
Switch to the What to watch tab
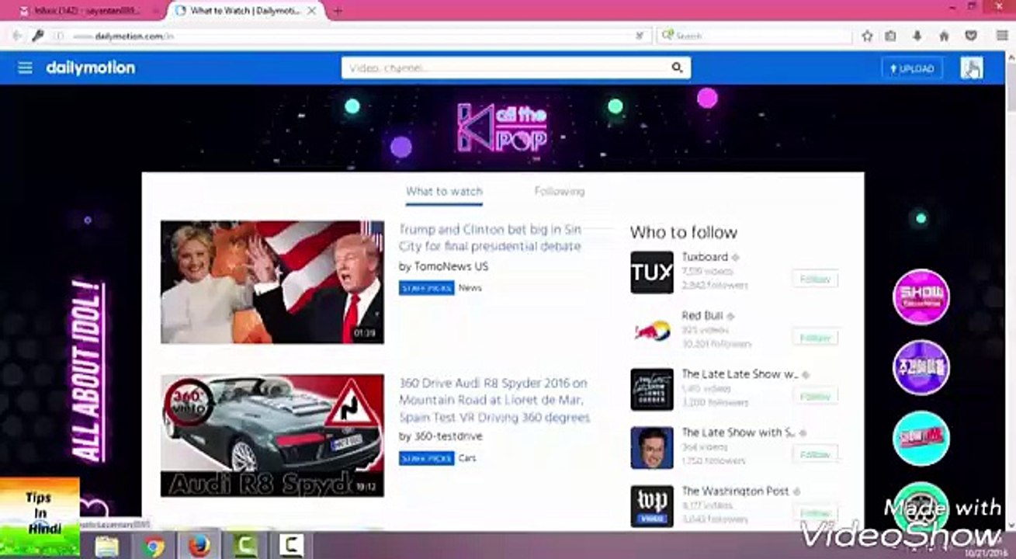click(444, 192)
